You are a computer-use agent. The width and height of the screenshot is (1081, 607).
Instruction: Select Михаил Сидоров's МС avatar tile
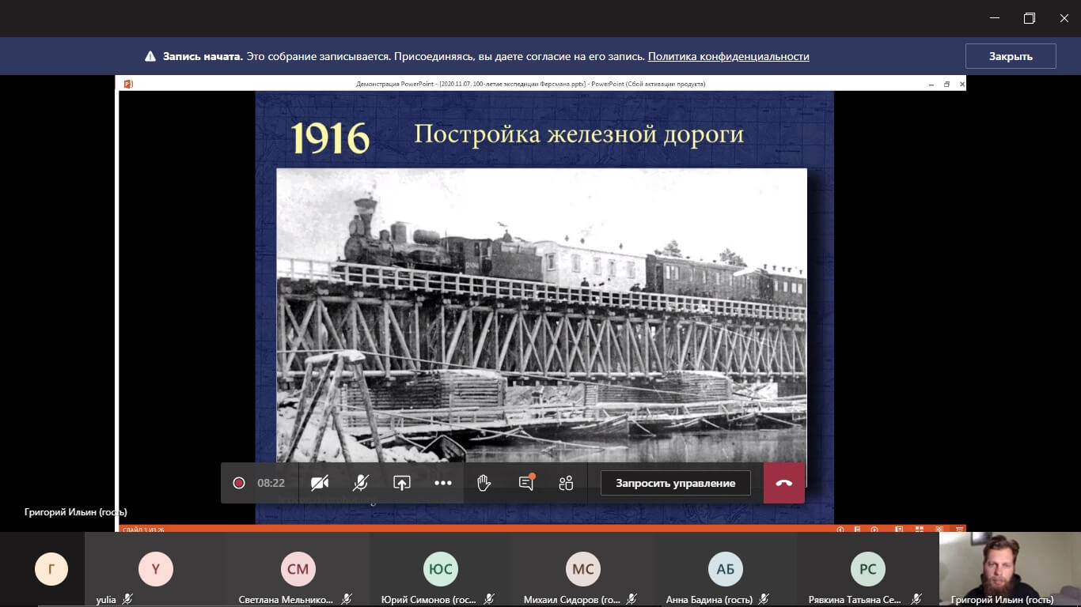pos(583,569)
